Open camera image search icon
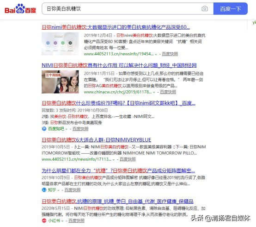Screen dimensions: 256x227 click(205, 8)
